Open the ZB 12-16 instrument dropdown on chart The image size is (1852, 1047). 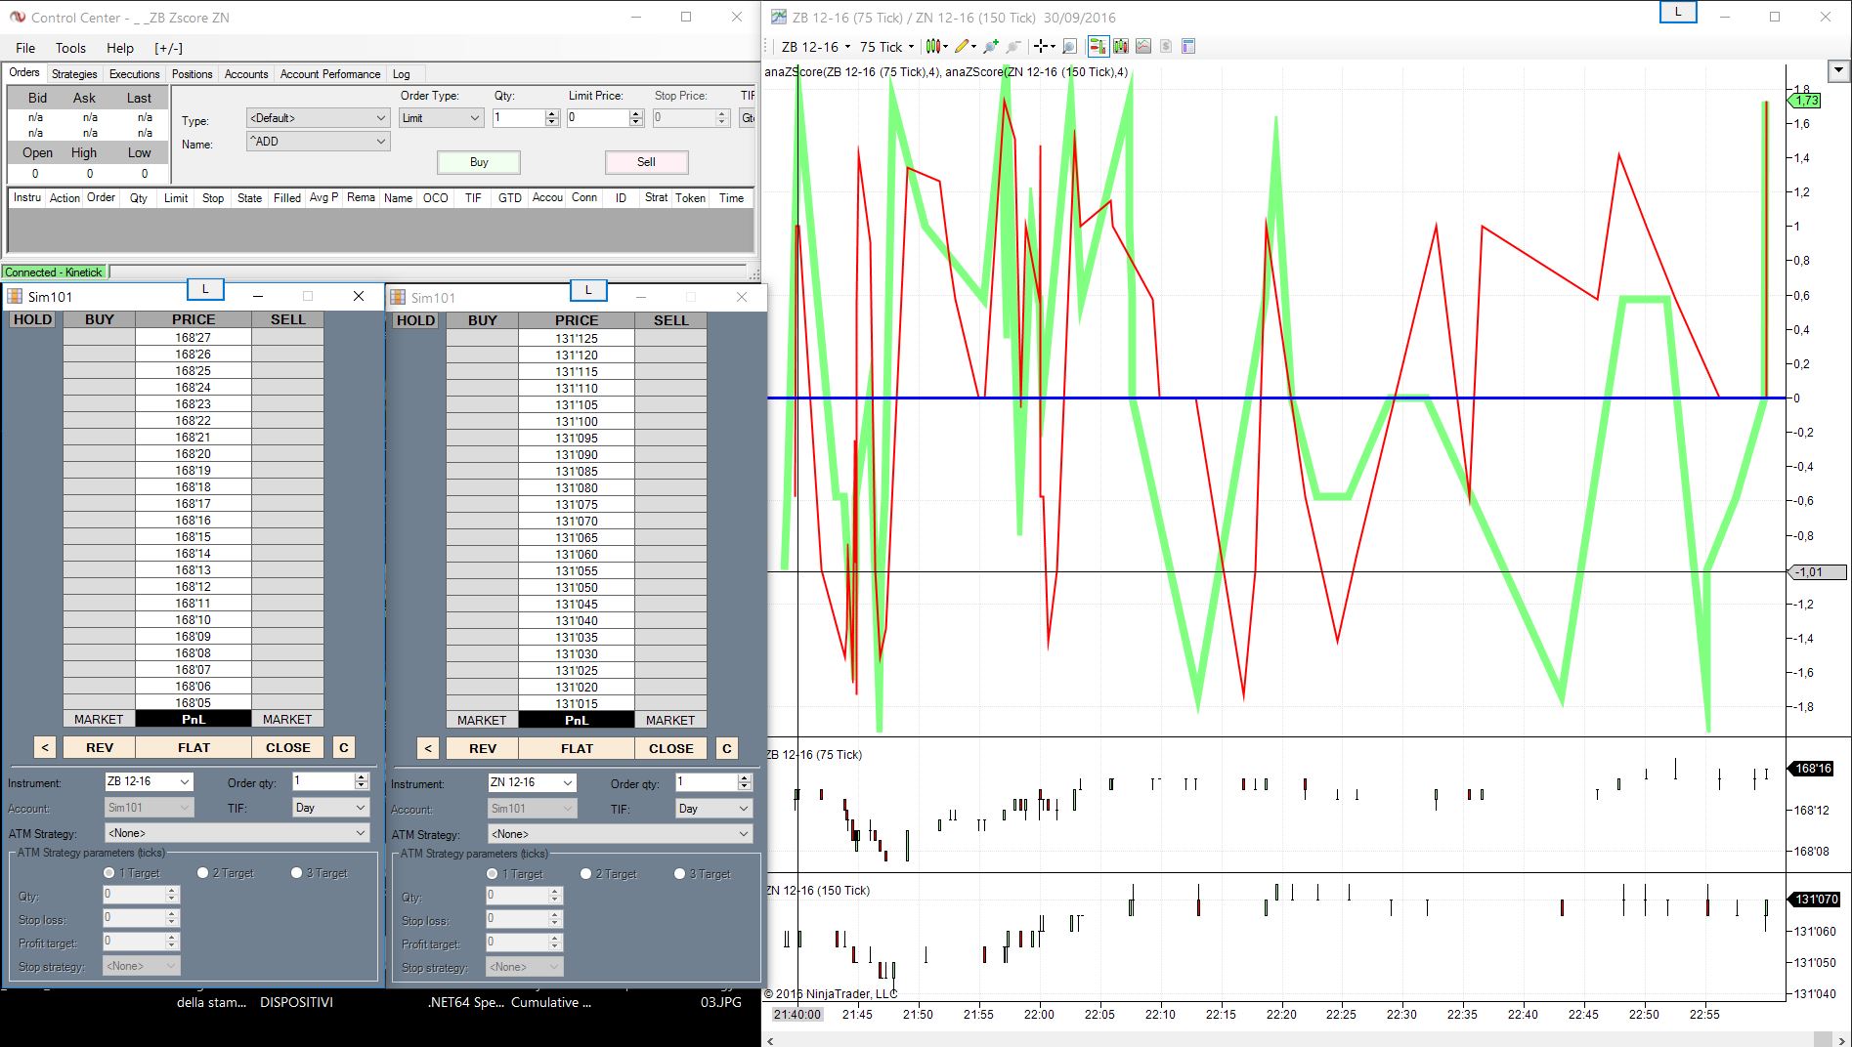[x=815, y=47]
